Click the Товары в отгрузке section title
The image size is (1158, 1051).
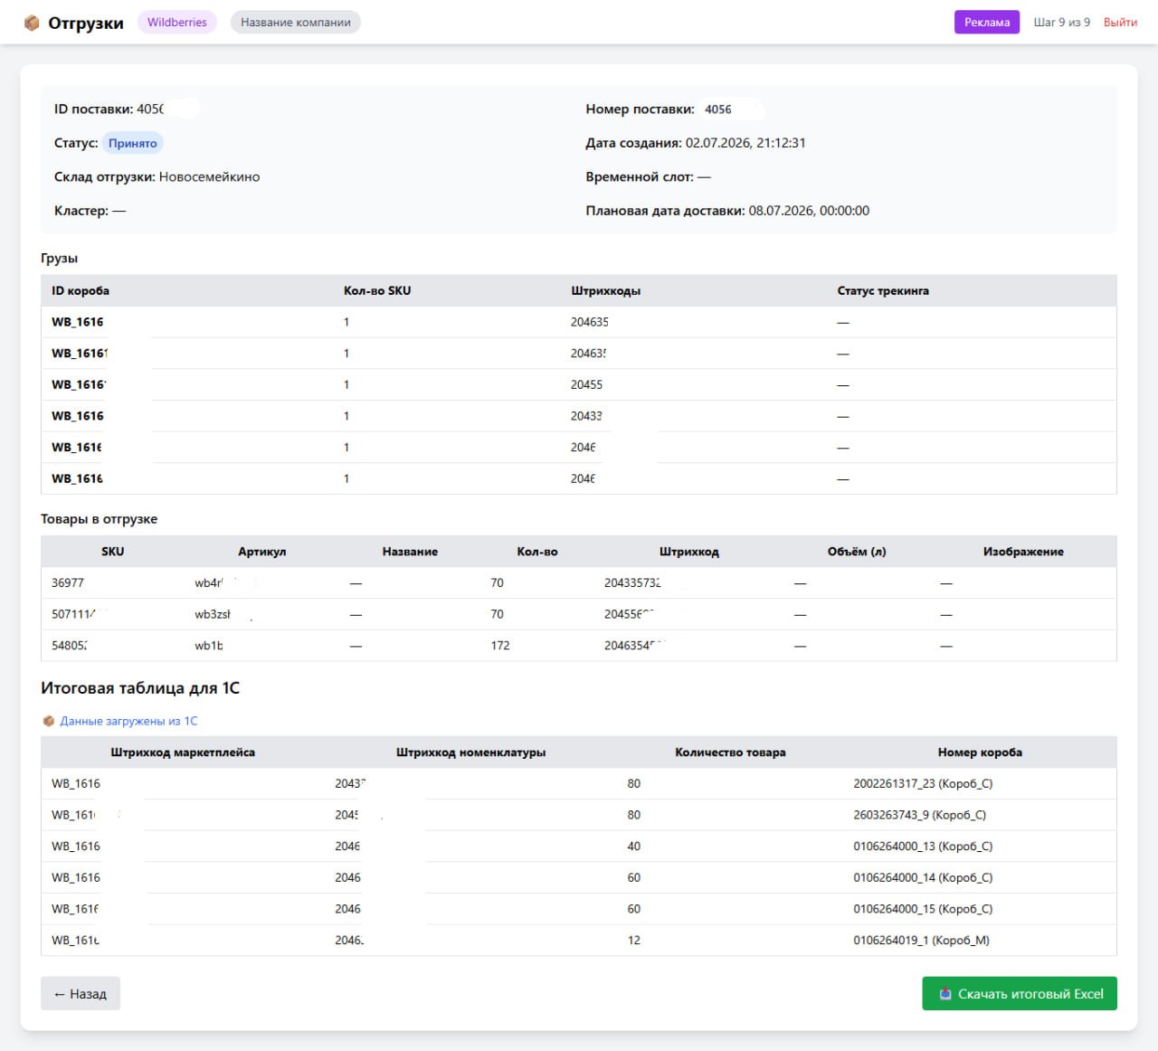point(99,519)
